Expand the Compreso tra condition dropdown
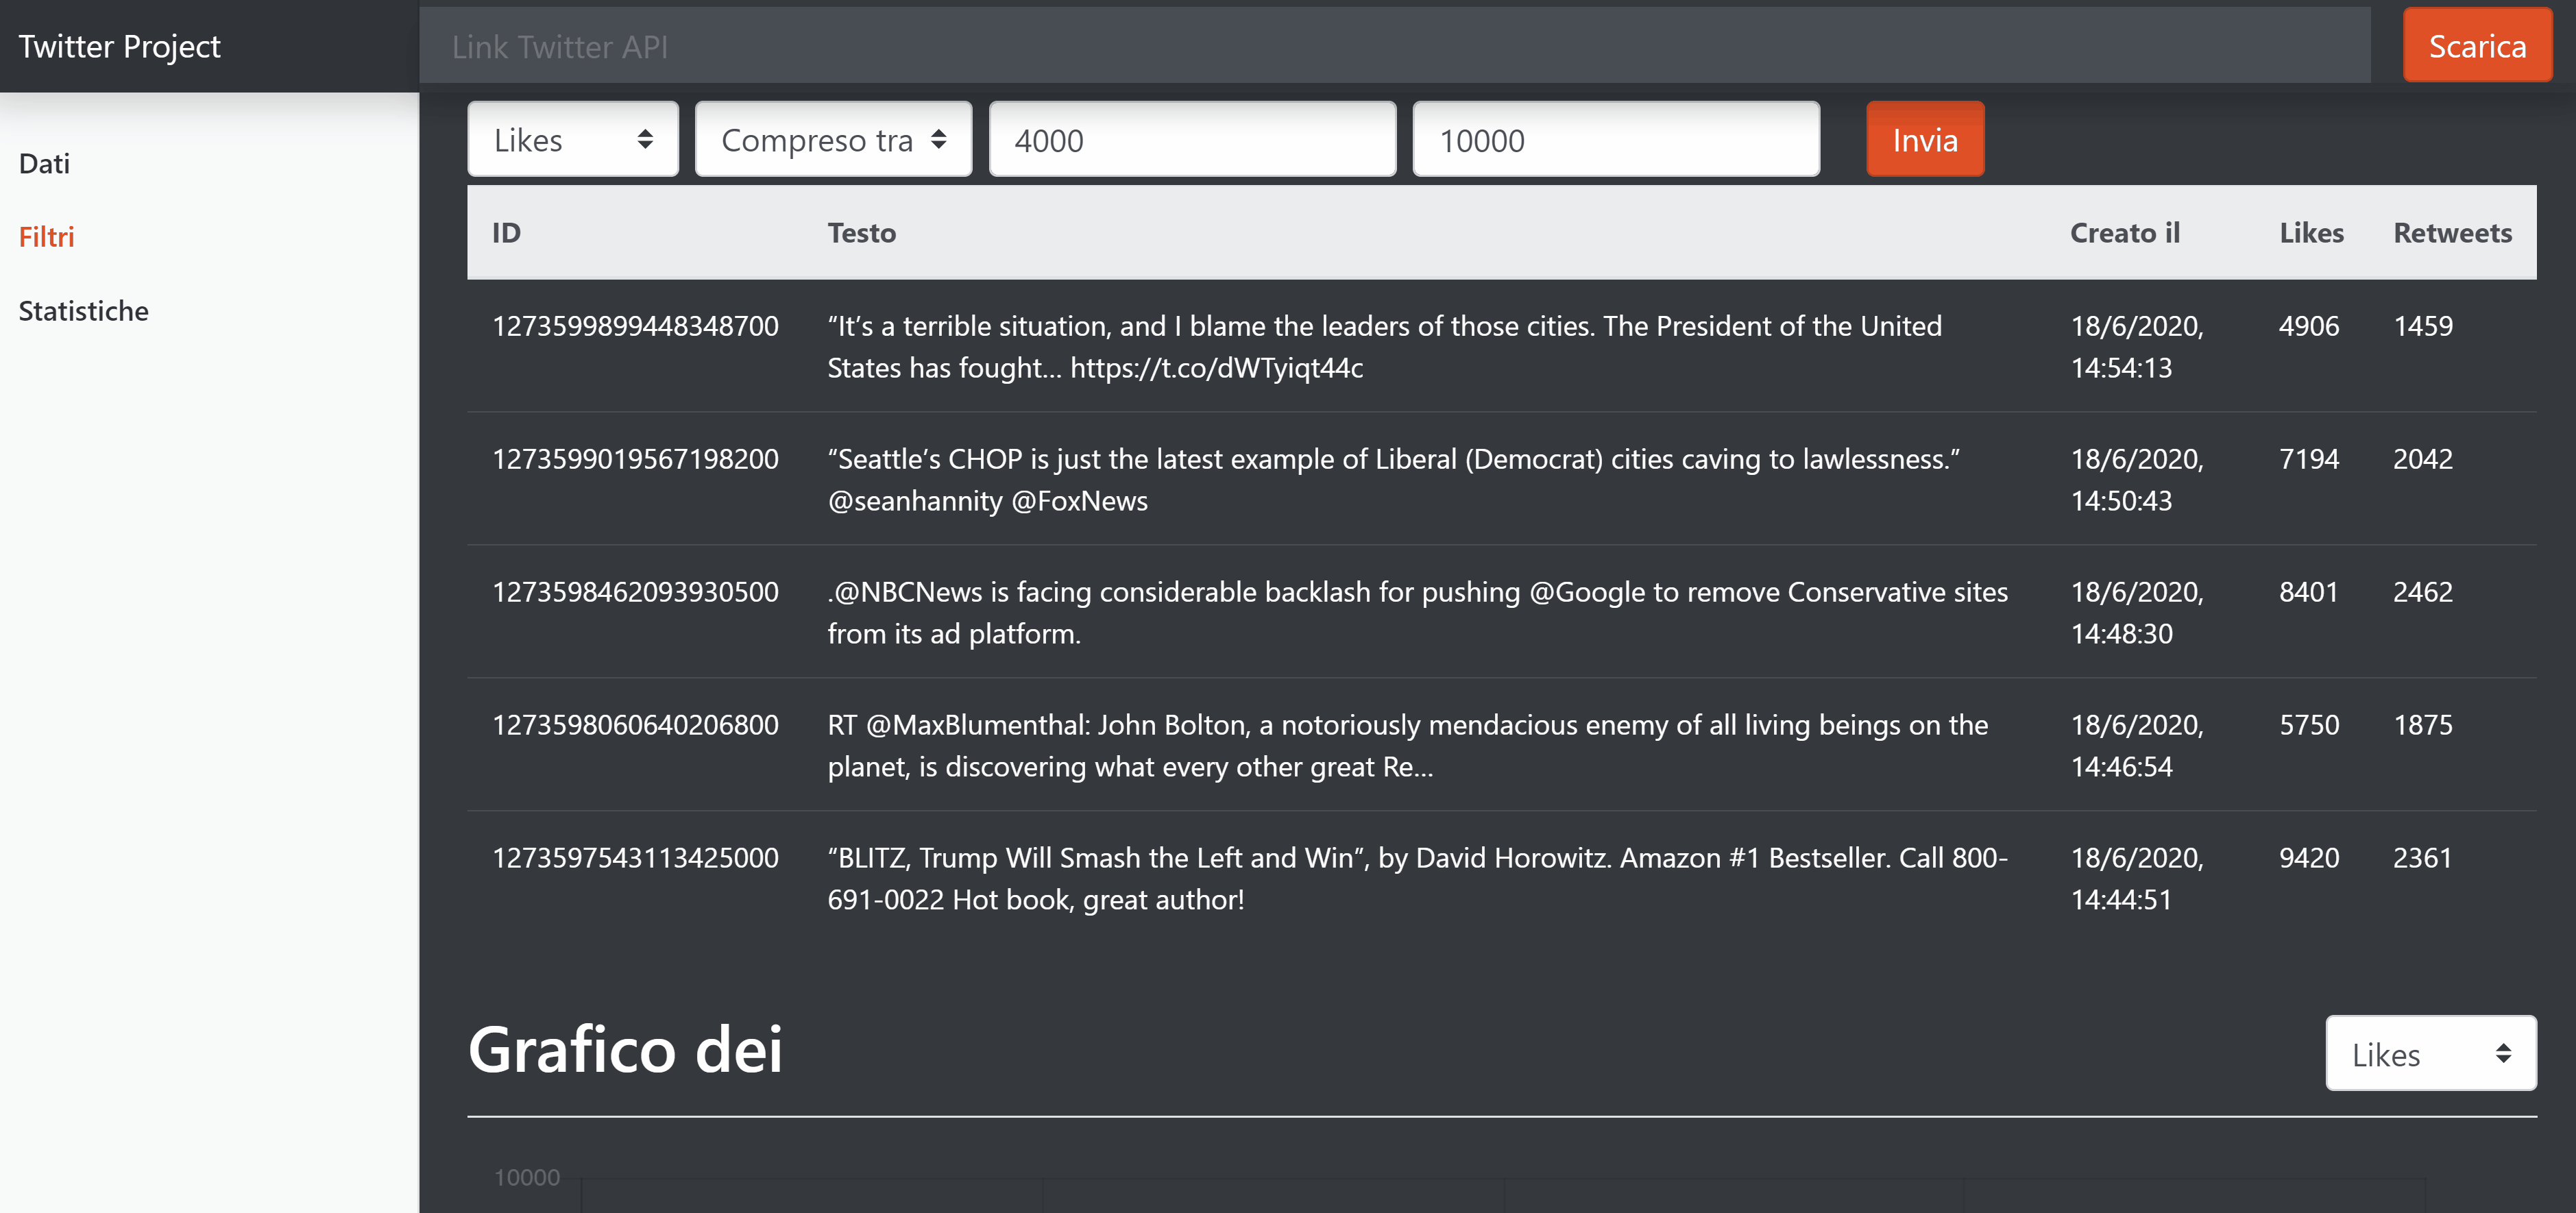The width and height of the screenshot is (2576, 1213). point(832,140)
